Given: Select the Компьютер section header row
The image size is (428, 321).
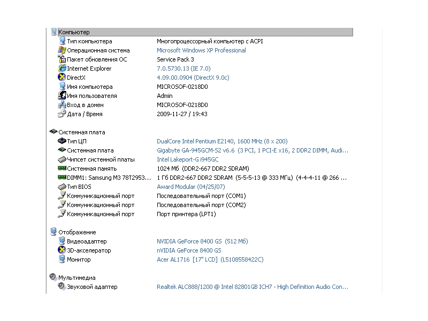Looking at the screenshot, I should pos(205,32).
